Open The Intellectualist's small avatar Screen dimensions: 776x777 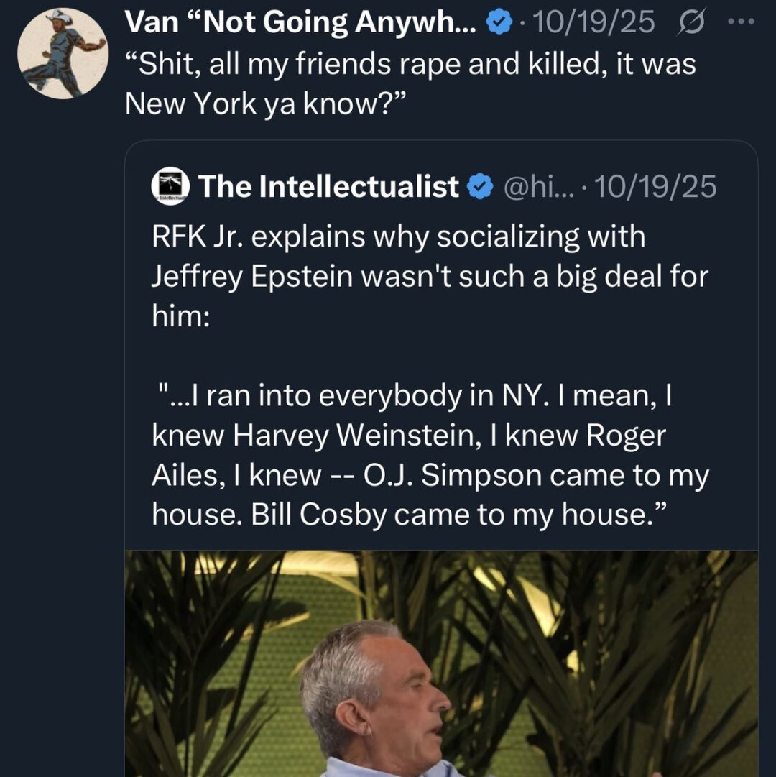170,187
